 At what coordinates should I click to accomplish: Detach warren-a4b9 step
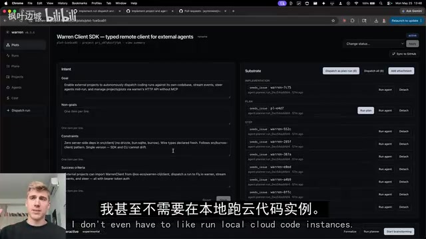click(x=404, y=182)
